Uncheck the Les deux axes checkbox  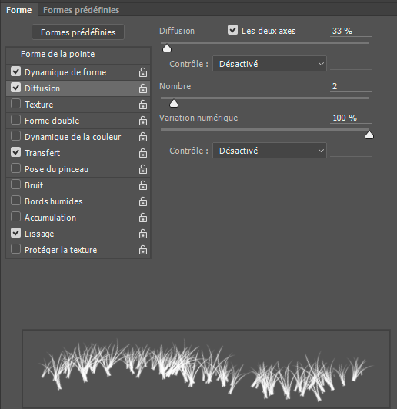click(232, 30)
